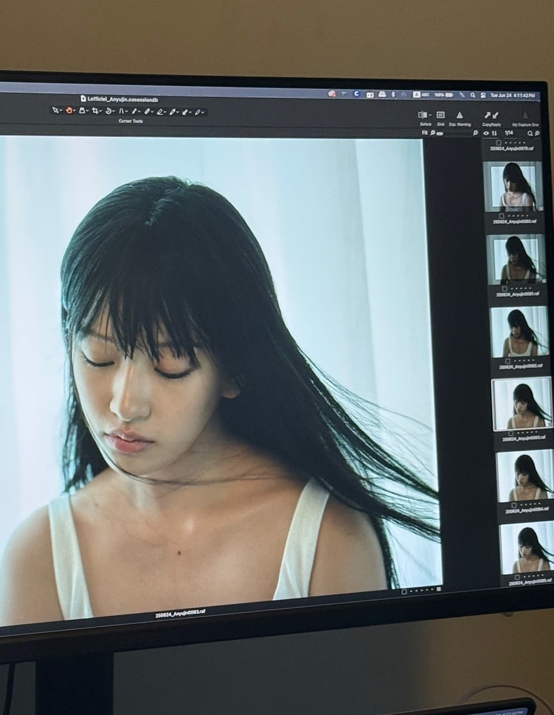The width and height of the screenshot is (554, 715).
Task: Pick the Rotate straighten cursor tool
Action: coord(108,111)
